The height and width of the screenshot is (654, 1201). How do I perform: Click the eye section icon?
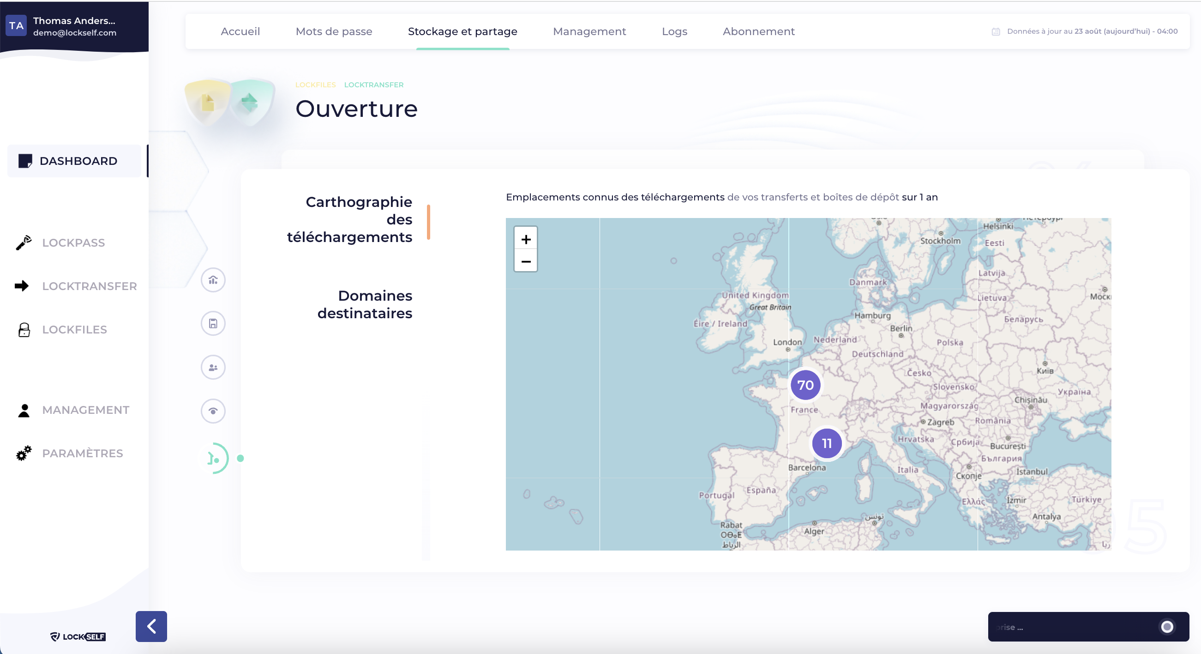coord(213,411)
